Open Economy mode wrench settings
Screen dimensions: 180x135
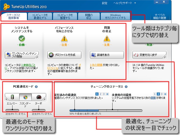coord(6,99)
